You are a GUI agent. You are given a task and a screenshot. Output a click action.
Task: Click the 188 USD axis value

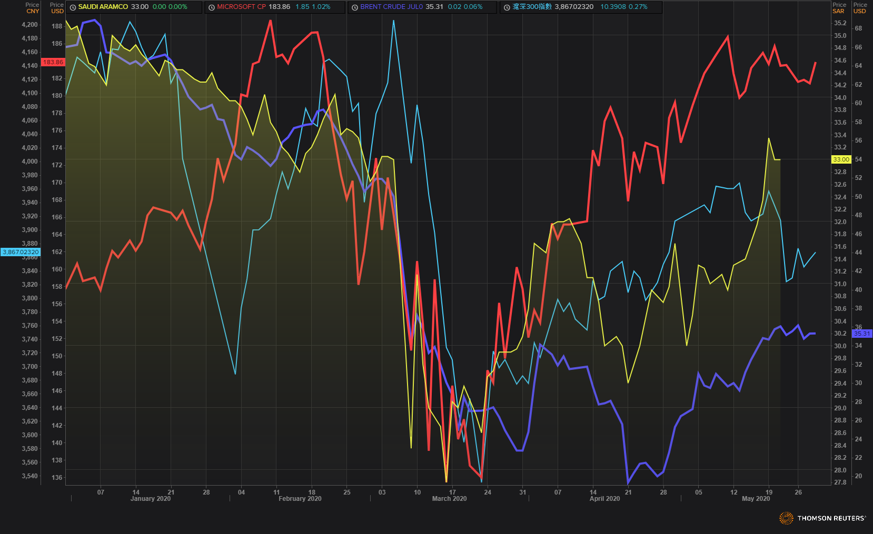[x=57, y=26]
